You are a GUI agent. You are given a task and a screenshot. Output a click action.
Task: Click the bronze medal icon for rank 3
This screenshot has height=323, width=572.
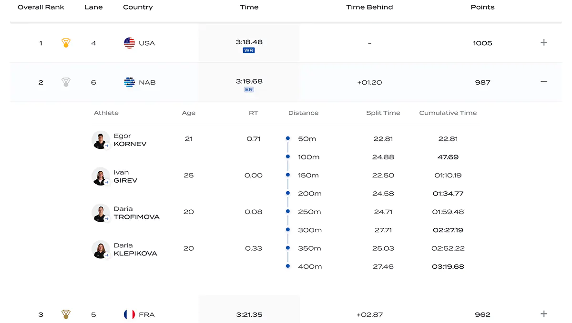click(66, 314)
